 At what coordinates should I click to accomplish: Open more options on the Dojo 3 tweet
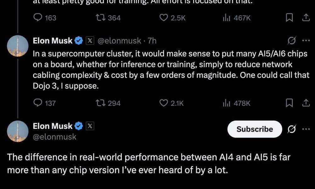pos(306,41)
